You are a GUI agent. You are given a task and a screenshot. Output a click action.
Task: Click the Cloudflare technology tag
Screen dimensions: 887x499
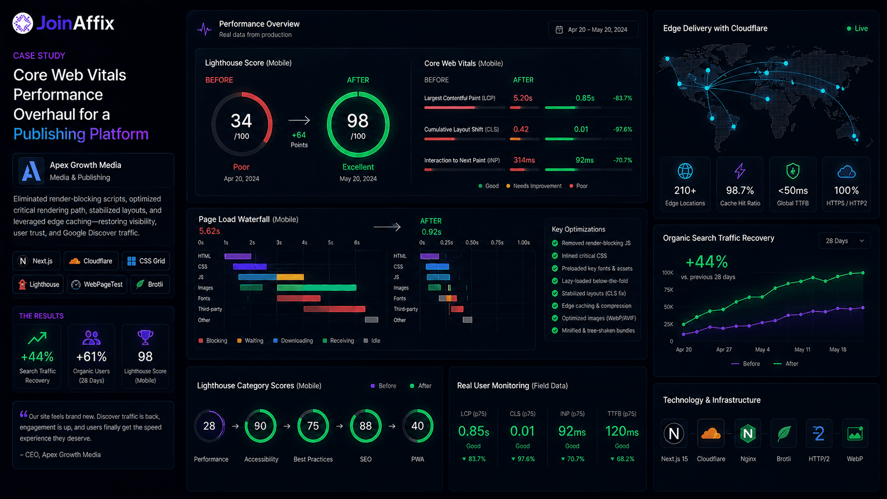91,261
